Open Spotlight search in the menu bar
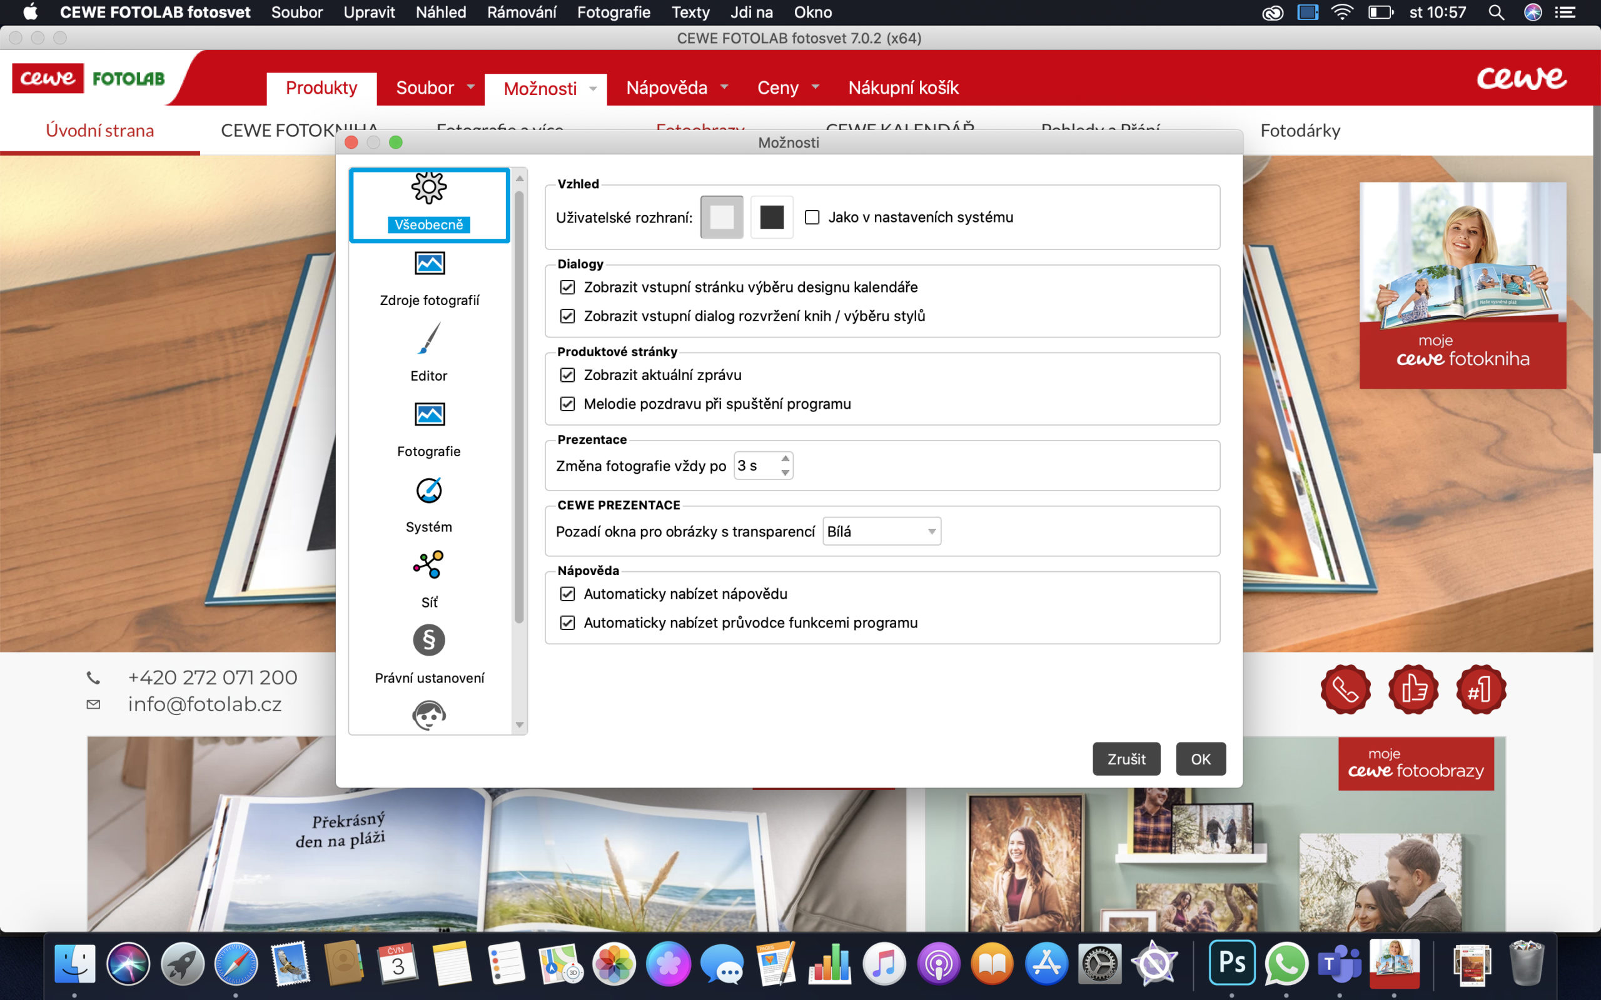This screenshot has height=1000, width=1601. tap(1497, 12)
